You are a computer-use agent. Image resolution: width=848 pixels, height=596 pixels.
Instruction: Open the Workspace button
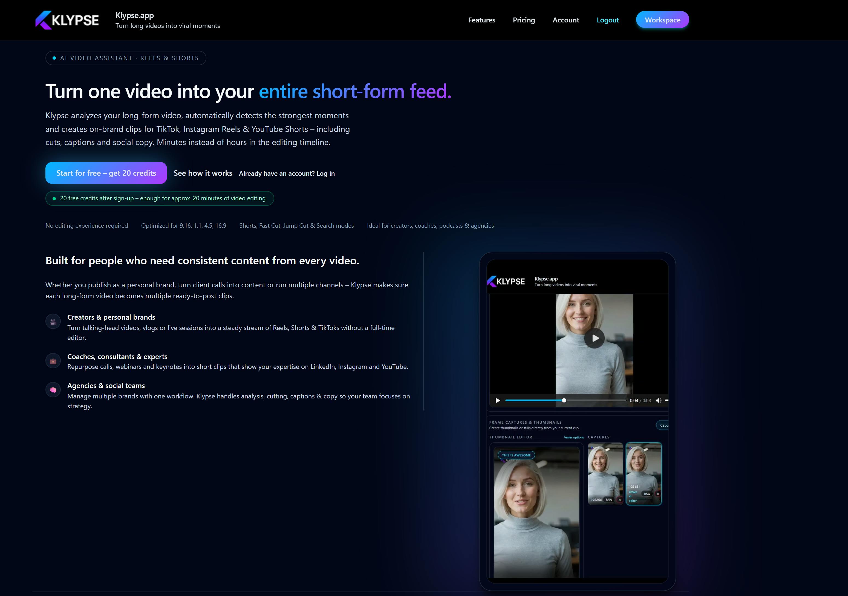click(663, 20)
